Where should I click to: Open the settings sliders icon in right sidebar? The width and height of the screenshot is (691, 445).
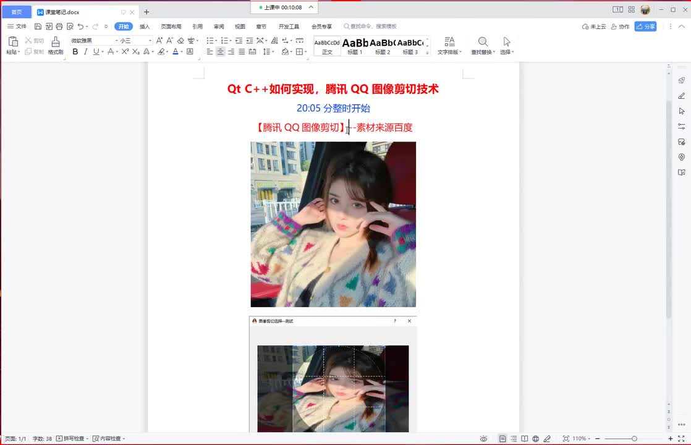(681, 127)
